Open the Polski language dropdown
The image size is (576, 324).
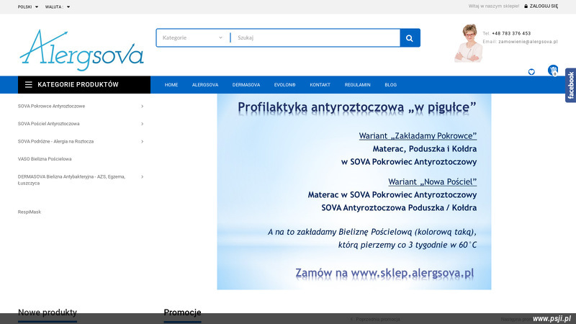coord(28,7)
